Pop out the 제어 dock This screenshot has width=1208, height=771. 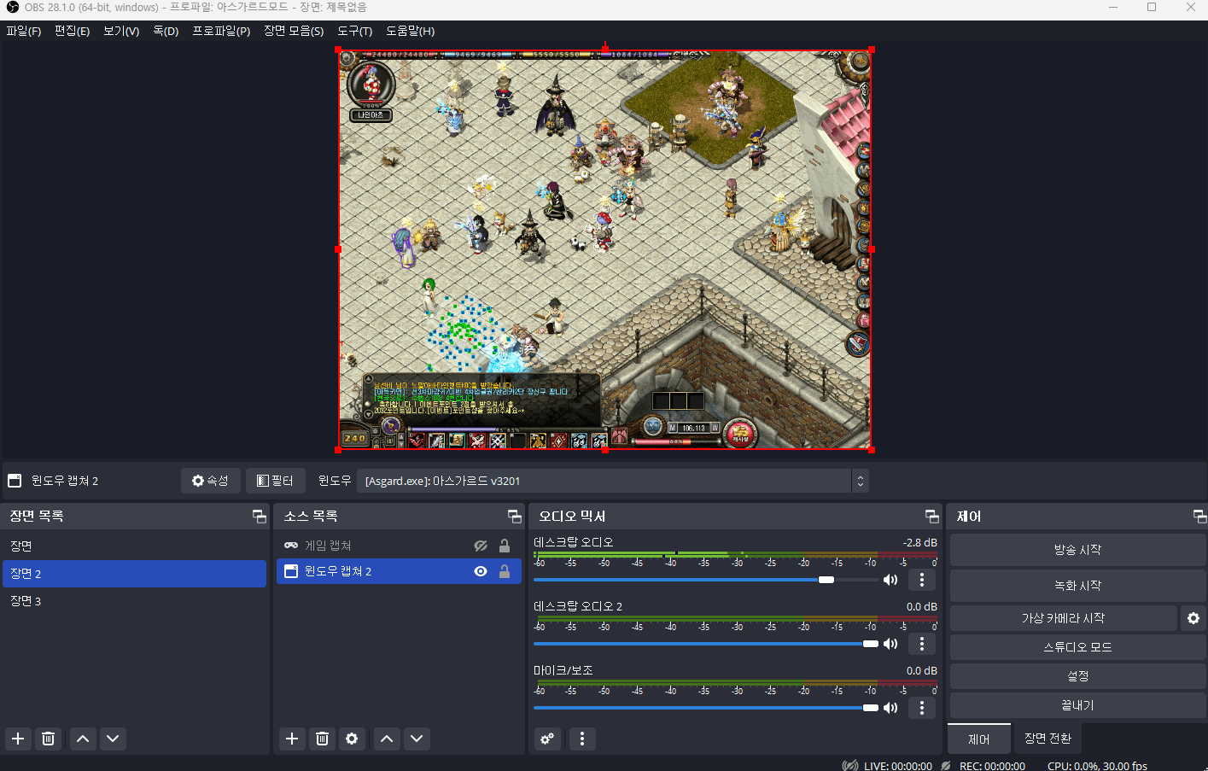point(1199,516)
